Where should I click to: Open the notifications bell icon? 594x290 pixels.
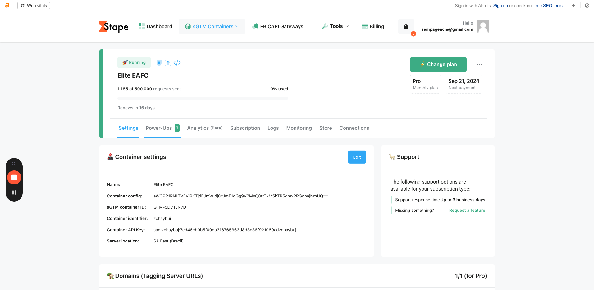tap(406, 26)
